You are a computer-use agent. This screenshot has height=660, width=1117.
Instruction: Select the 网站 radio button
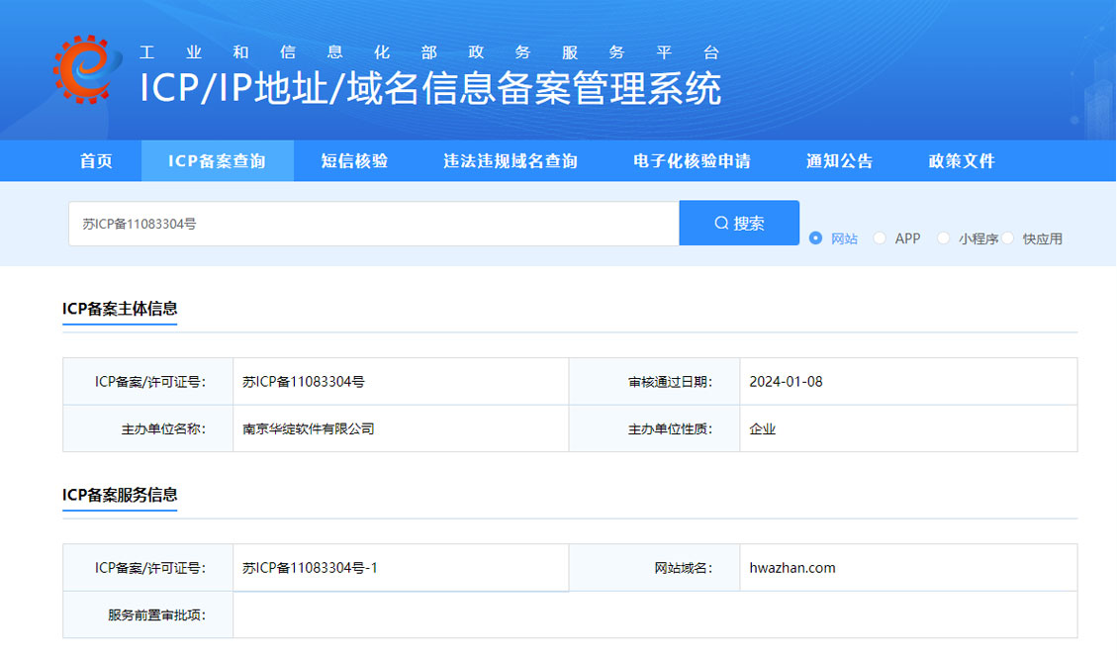816,238
